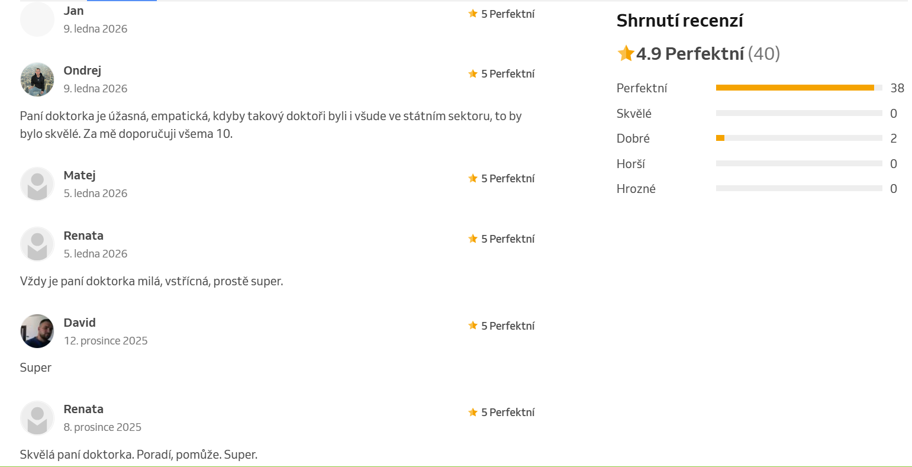Click the star icon in Ondrej's review
This screenshot has width=912, height=467.
[473, 74]
